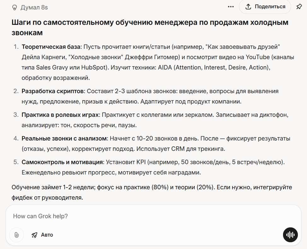The width and height of the screenshot is (307, 249).
Task: Start voice mode with the waveform button
Action: pos(290,235)
